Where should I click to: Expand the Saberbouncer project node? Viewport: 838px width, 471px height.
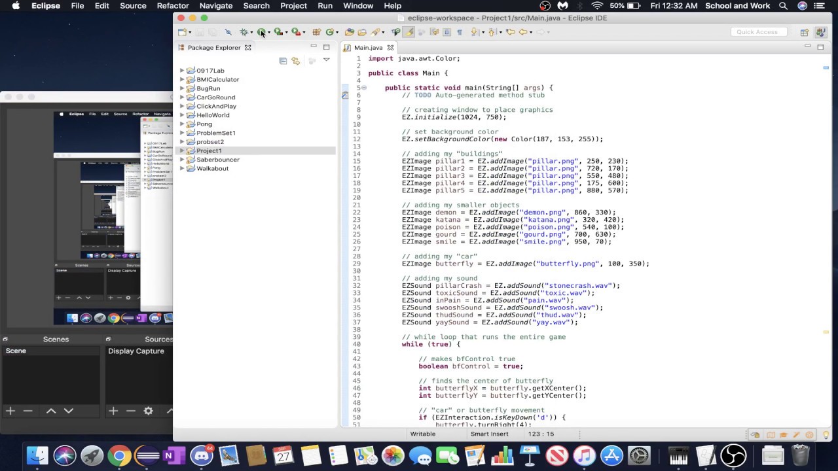183,160
